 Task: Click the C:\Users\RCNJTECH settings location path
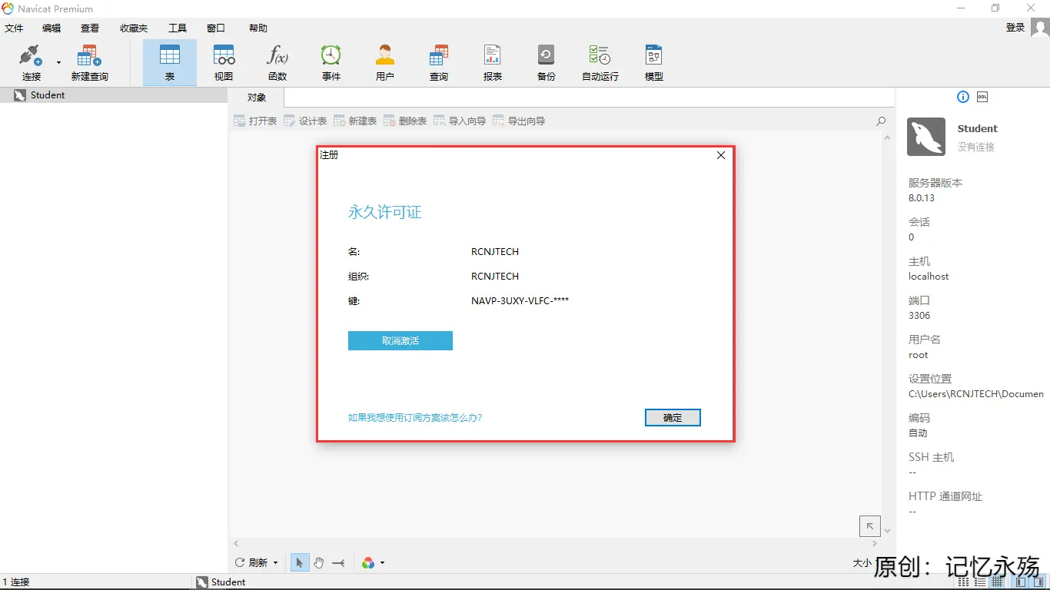click(976, 394)
